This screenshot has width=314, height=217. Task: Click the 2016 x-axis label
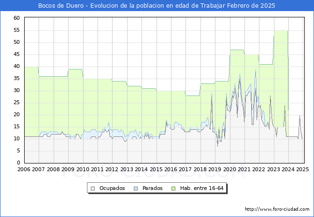(171, 169)
